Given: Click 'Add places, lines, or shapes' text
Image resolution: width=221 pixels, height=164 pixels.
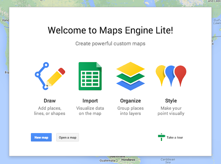Looking at the screenshot, I should pos(50,111).
